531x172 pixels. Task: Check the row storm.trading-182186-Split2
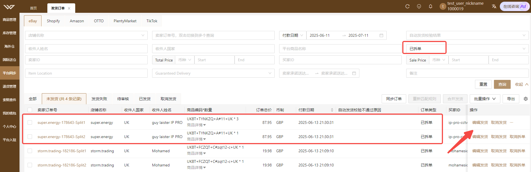coord(30,165)
